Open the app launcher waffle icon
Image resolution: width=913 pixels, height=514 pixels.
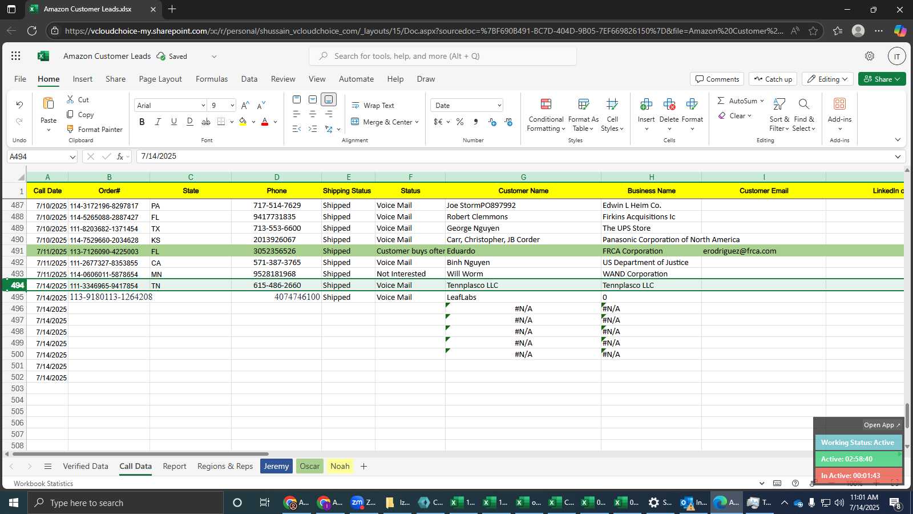click(x=16, y=56)
